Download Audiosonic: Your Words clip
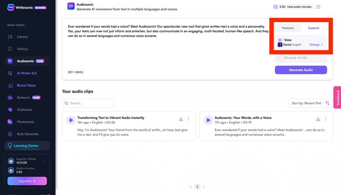The height and width of the screenshot is (195, 341). click(318, 119)
